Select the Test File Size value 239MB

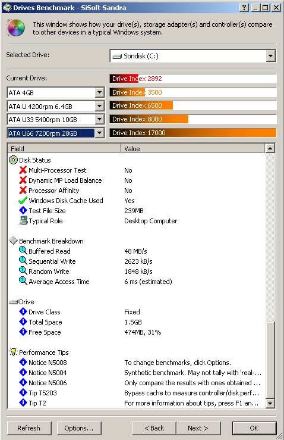coord(134,211)
